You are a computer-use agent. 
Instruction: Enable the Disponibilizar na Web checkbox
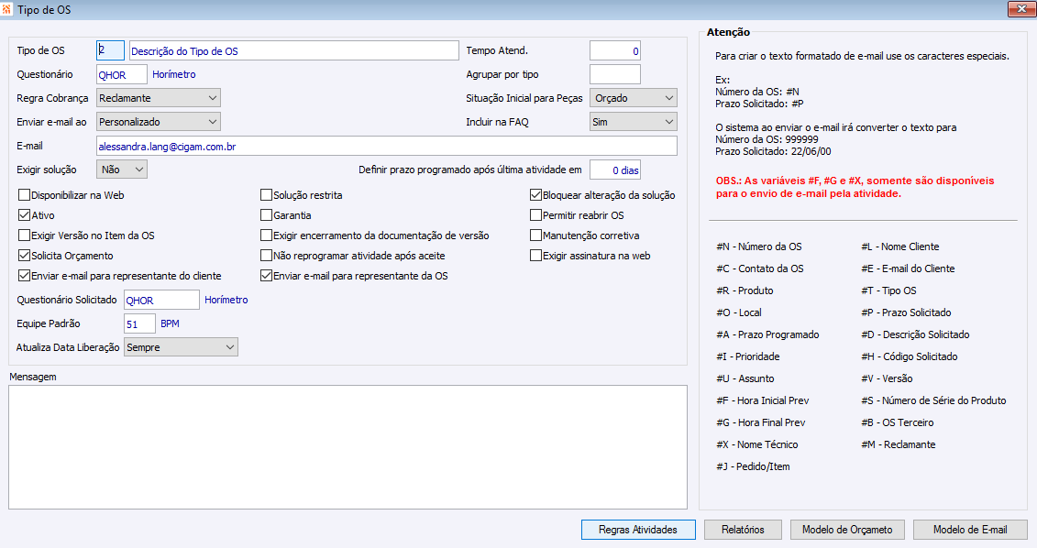(x=25, y=195)
